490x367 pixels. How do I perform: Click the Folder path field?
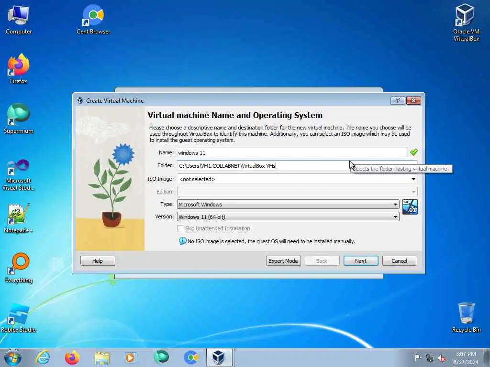297,166
